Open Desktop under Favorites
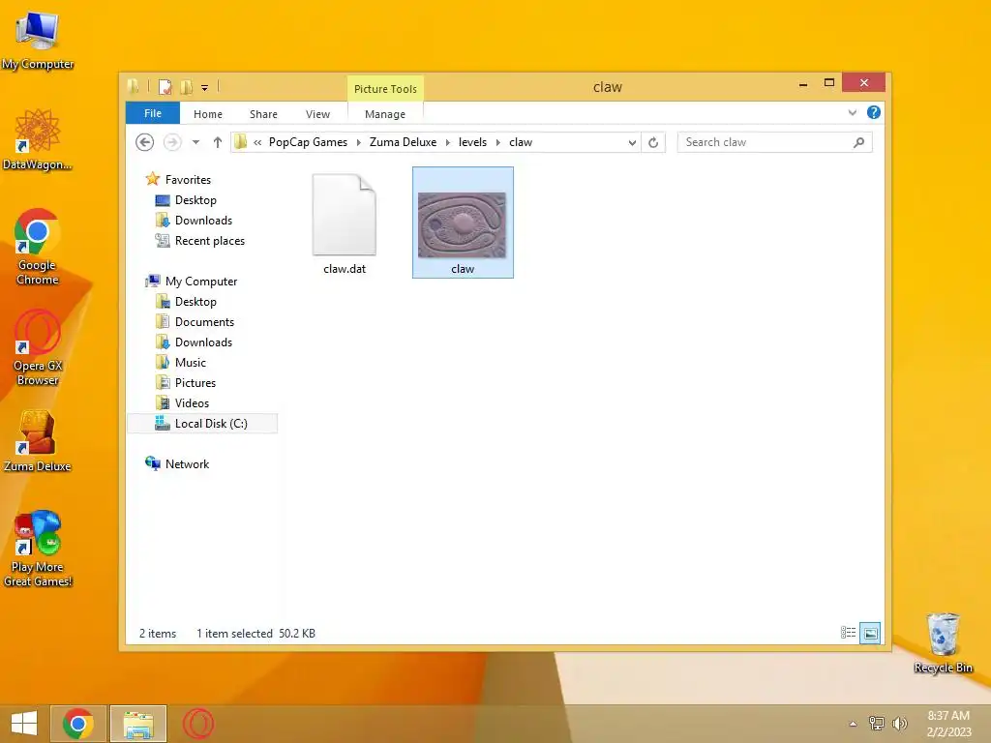Viewport: 991px width, 743px height. (195, 199)
